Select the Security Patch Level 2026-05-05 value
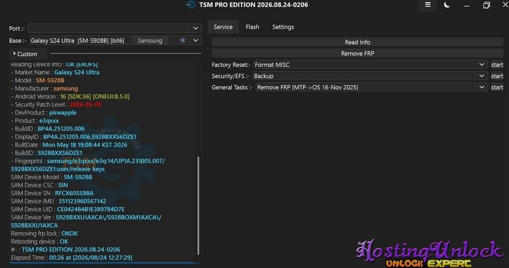Image resolution: width=509 pixels, height=268 pixels. click(85, 105)
